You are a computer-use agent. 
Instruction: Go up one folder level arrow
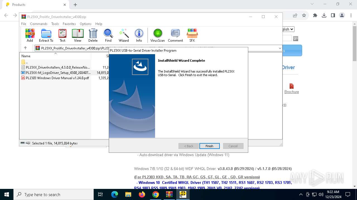click(25, 48)
